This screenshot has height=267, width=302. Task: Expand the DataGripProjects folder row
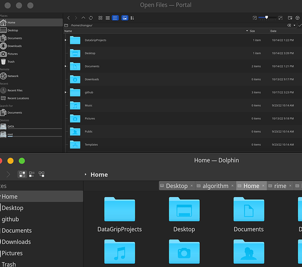pos(65,40)
